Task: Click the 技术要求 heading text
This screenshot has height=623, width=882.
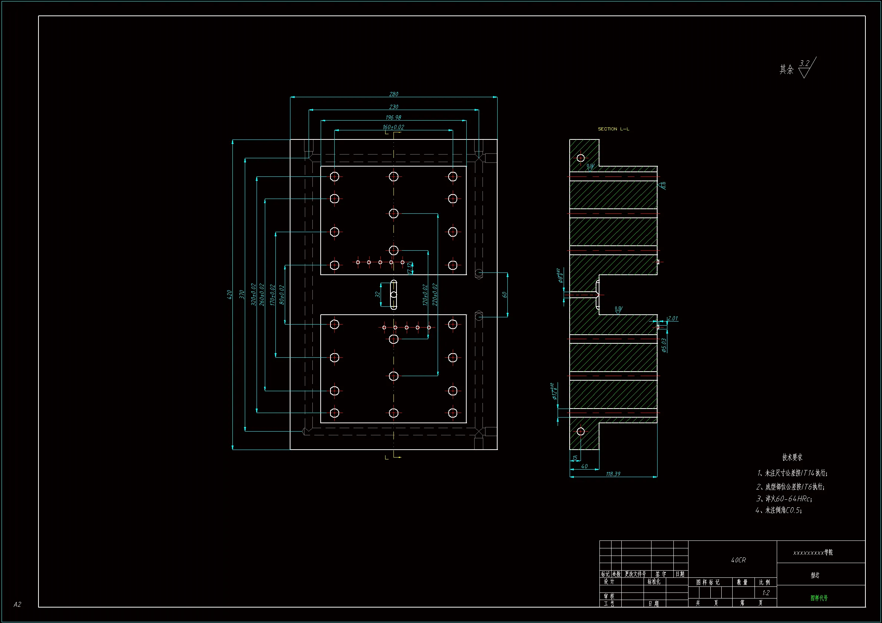Action: (792, 457)
